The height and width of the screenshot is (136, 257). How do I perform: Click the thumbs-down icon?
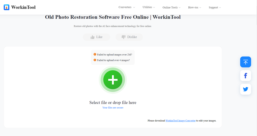pyautogui.click(x=124, y=37)
